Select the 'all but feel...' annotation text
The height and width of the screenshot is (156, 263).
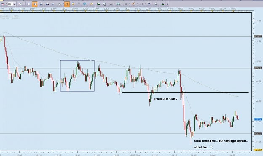click(x=203, y=147)
